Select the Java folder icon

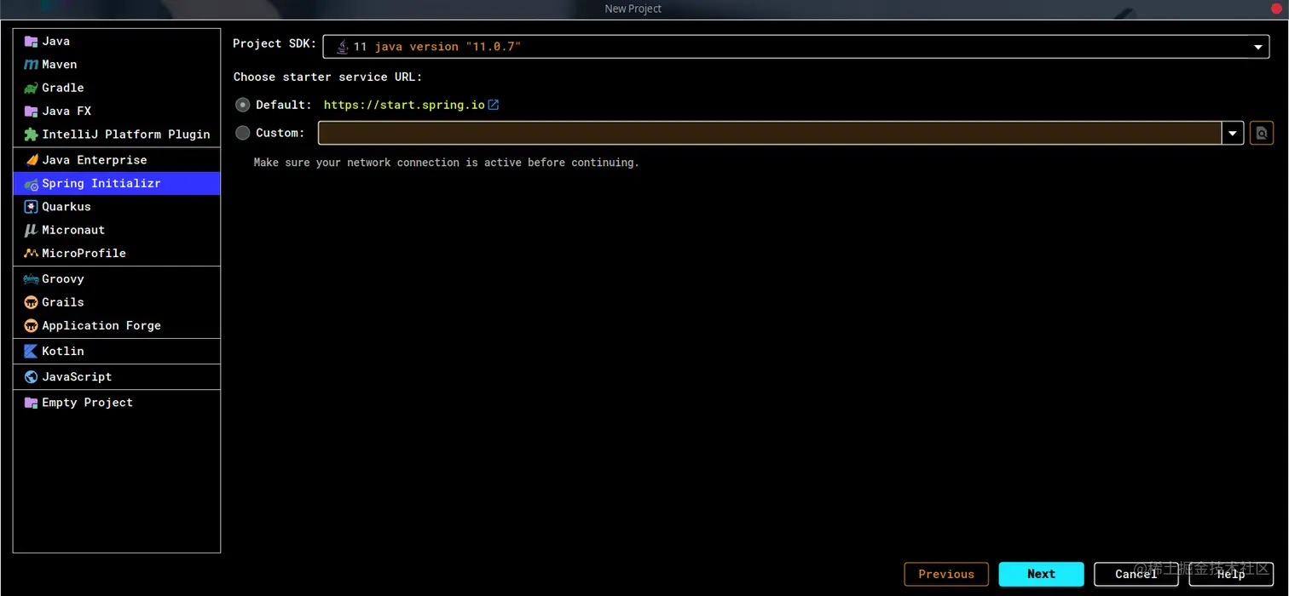click(31, 41)
